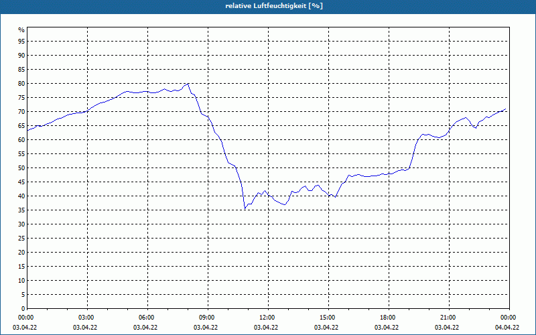Click the '09:00' time label on x-axis
The image size is (536, 335).
coord(208,318)
